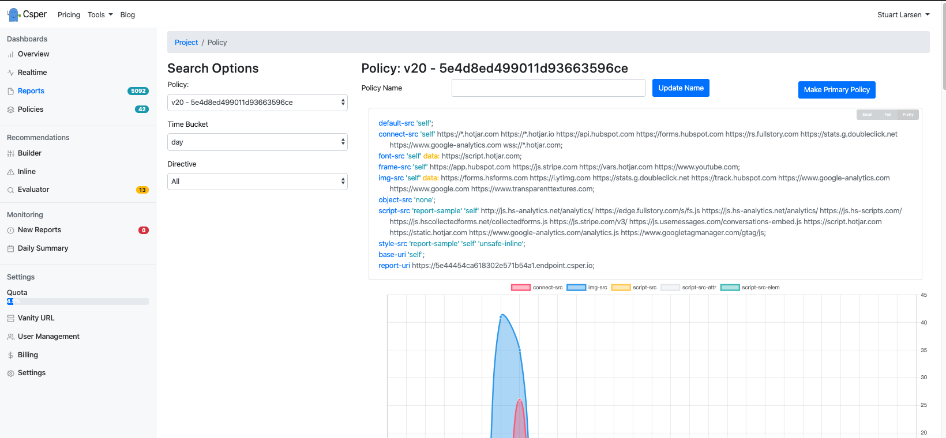Open the Time Bucket dropdown

[257, 142]
